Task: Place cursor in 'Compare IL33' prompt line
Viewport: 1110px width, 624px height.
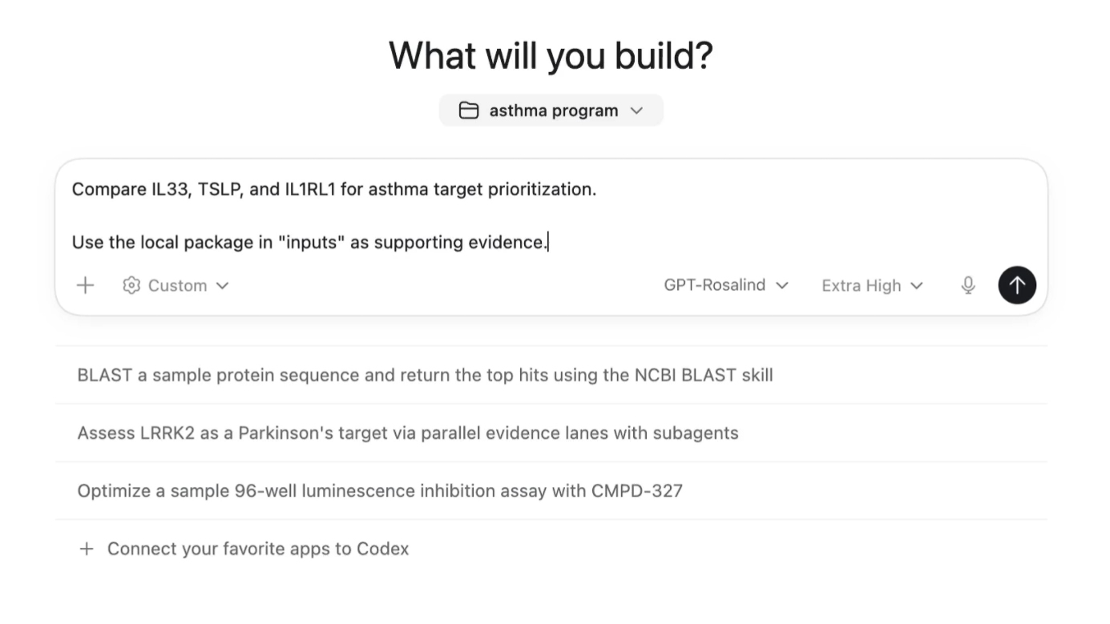Action: pos(333,190)
